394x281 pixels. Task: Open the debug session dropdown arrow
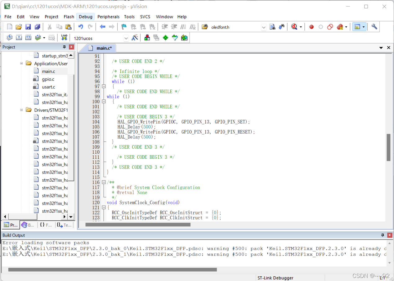coord(301,27)
